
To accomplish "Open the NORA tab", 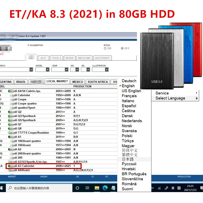I will [70, 58].
